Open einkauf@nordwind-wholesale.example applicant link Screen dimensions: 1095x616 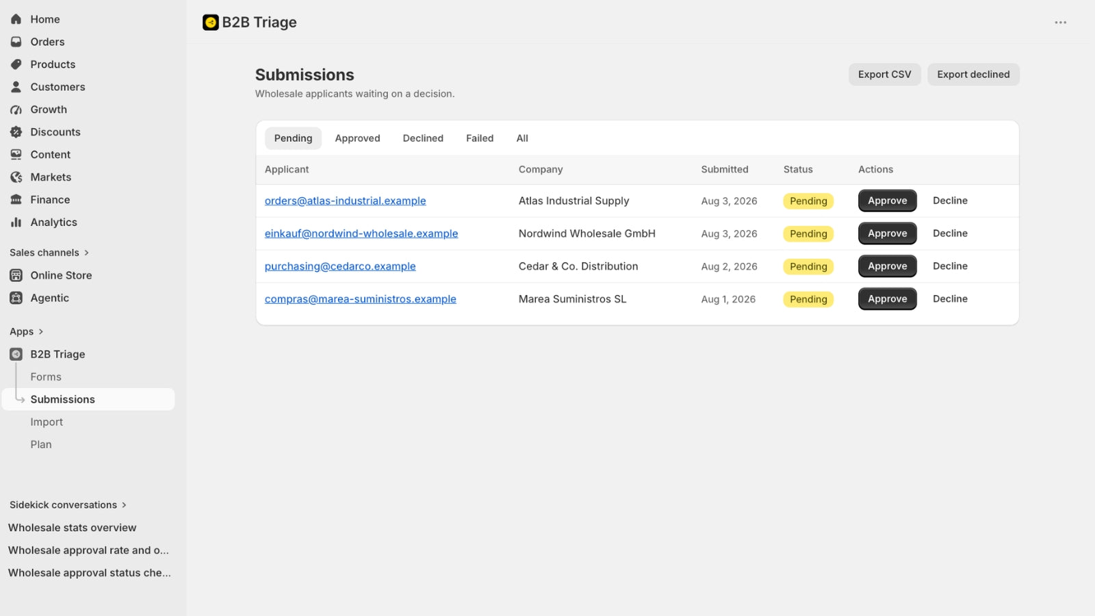pyautogui.click(x=361, y=233)
